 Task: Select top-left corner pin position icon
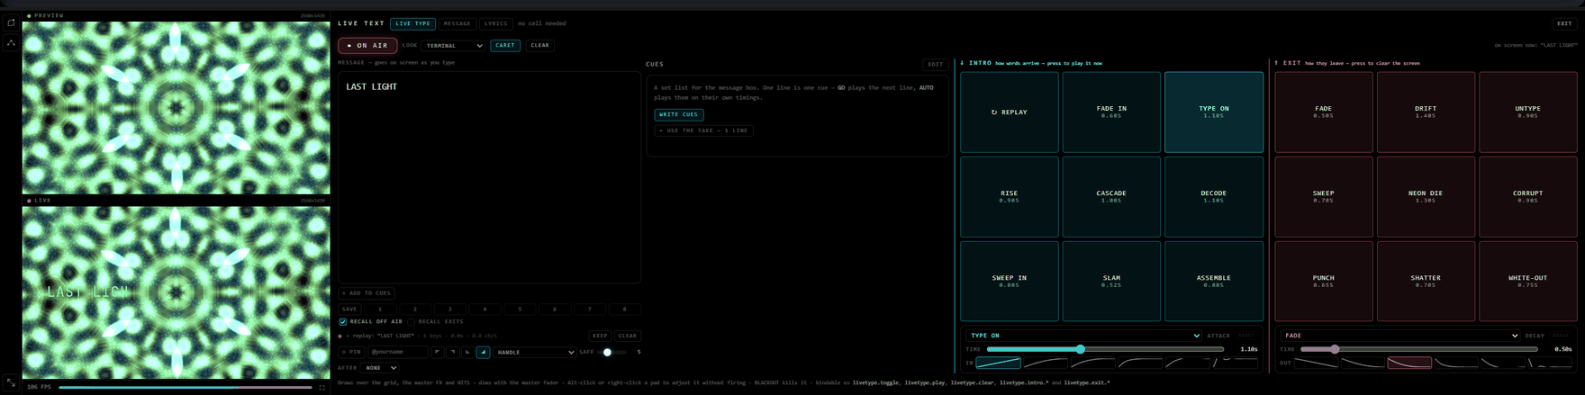click(x=437, y=352)
